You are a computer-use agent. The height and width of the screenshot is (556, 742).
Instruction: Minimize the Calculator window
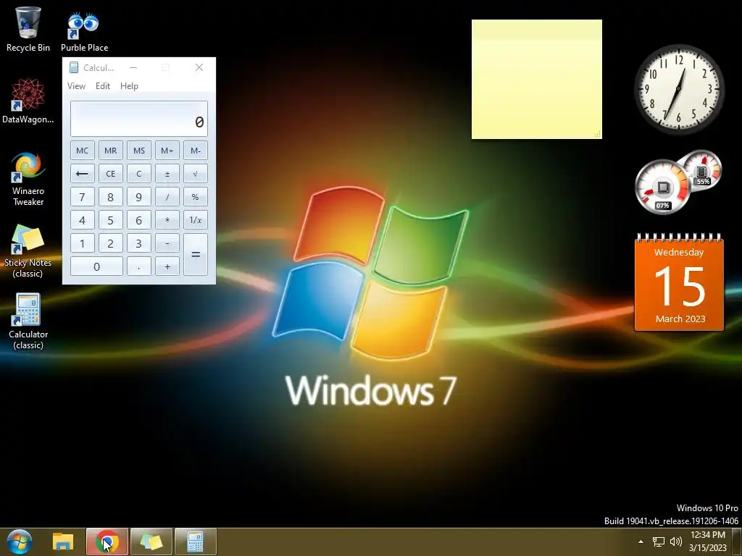coord(133,67)
